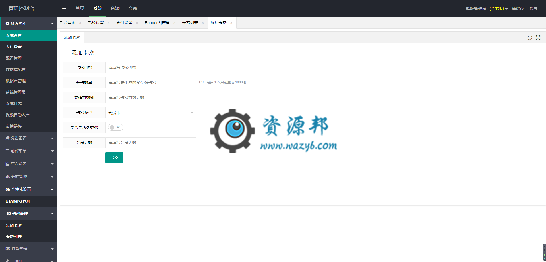This screenshot has width=546, height=262.
Task: Toggle the sidebar collapse list icon
Action: 64,9
